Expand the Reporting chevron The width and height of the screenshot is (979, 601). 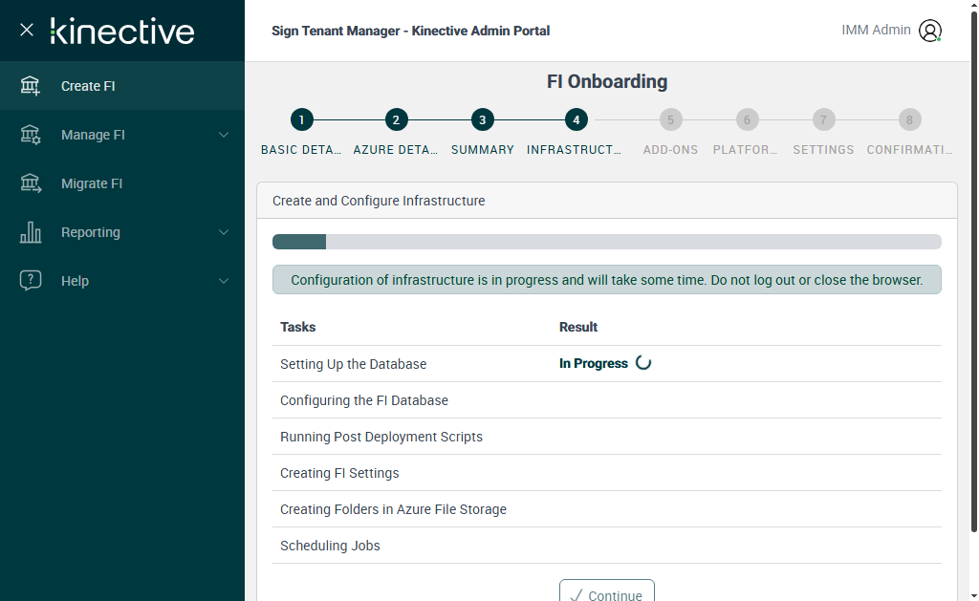click(x=224, y=232)
